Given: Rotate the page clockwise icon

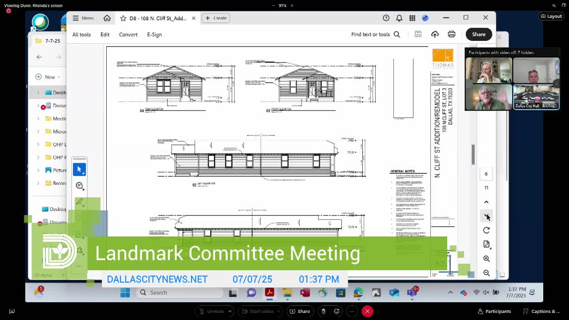Looking at the screenshot, I should [486, 230].
